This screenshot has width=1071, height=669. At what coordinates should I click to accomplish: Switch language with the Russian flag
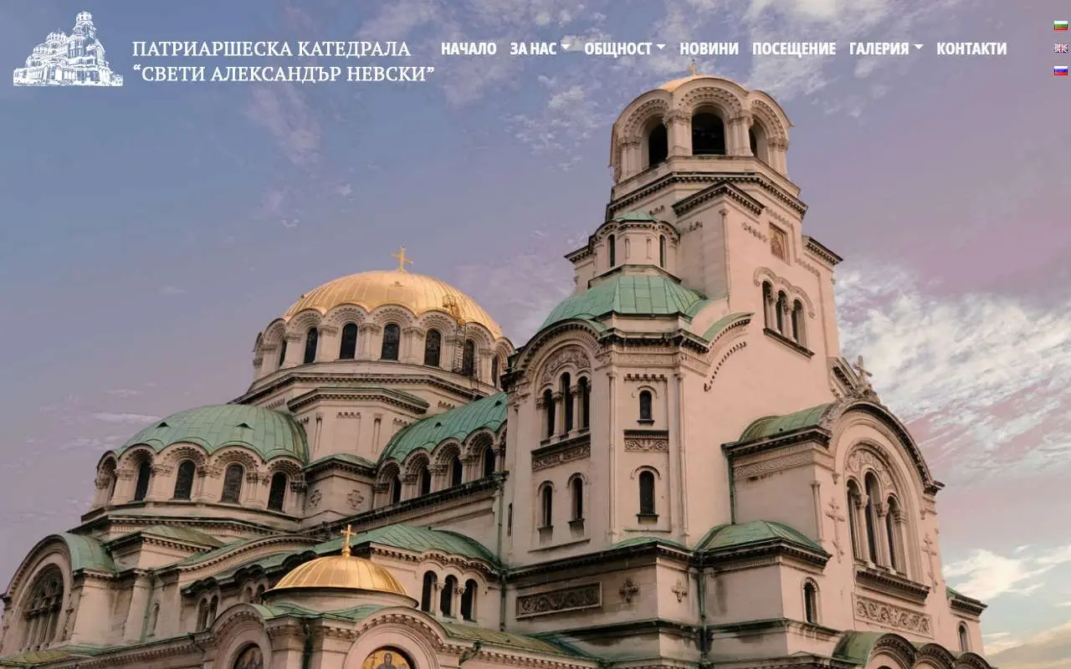[1060, 70]
